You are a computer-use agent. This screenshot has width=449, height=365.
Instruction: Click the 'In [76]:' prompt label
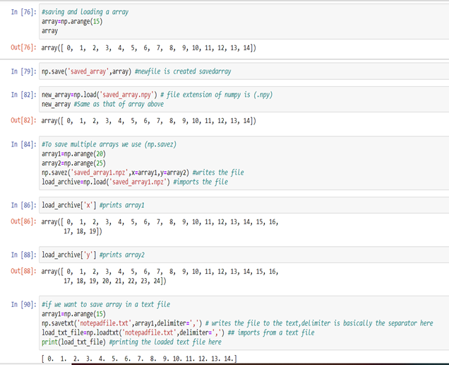tap(24, 12)
